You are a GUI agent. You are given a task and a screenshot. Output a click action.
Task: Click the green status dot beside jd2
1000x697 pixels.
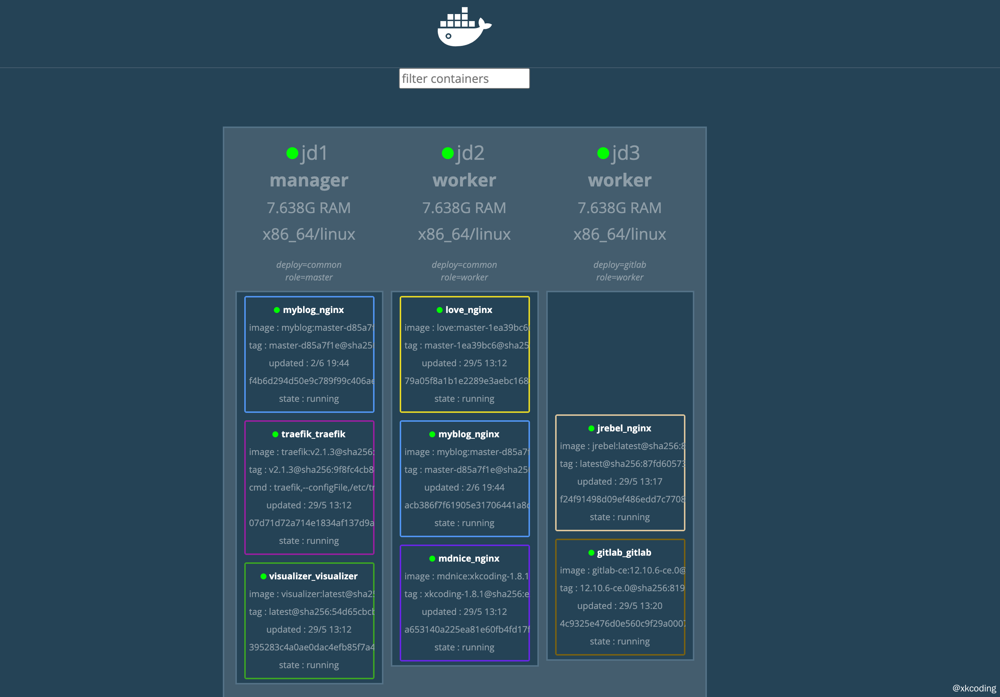(x=448, y=153)
